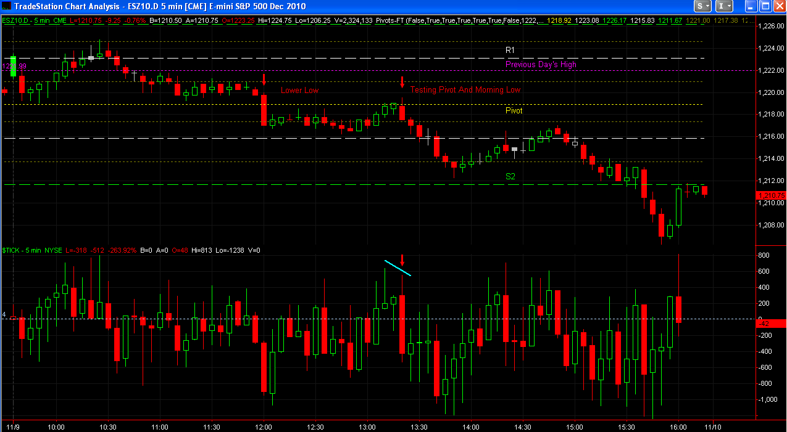Click the Lo=-1238 TICK low value
The width and height of the screenshot is (787, 432).
(229, 250)
